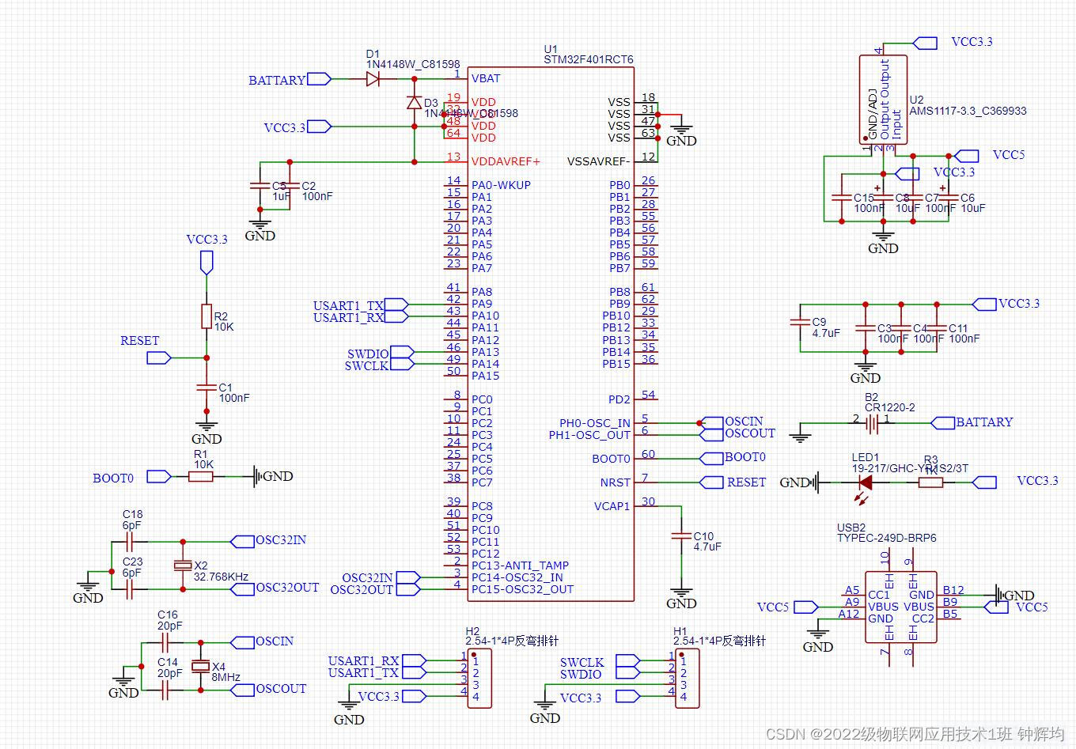Click resistor R3 next to LED1

click(930, 481)
